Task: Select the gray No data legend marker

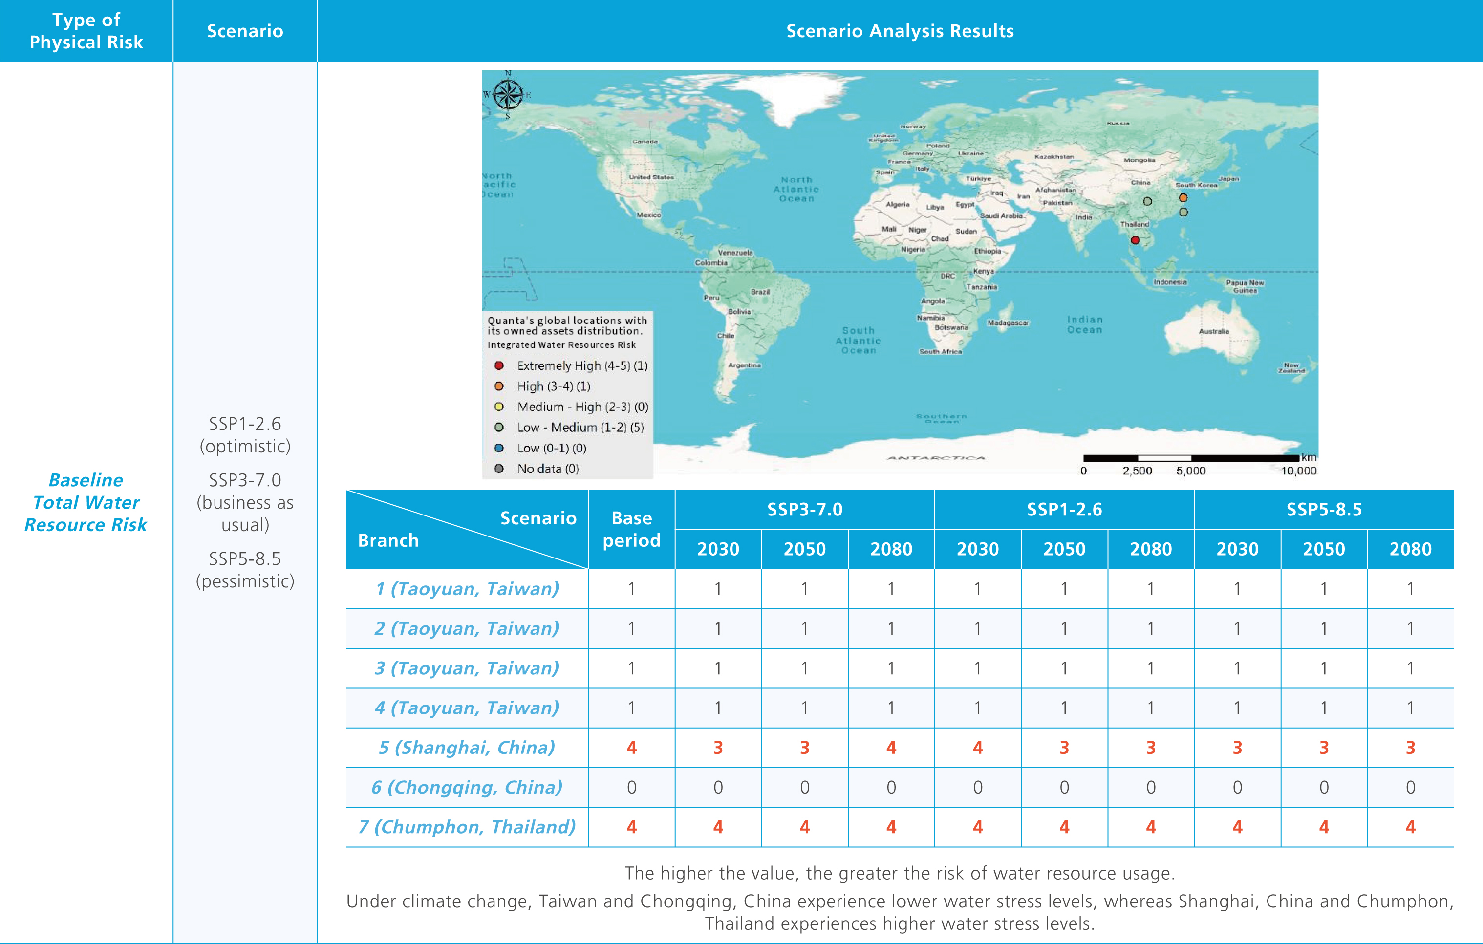Action: (499, 468)
